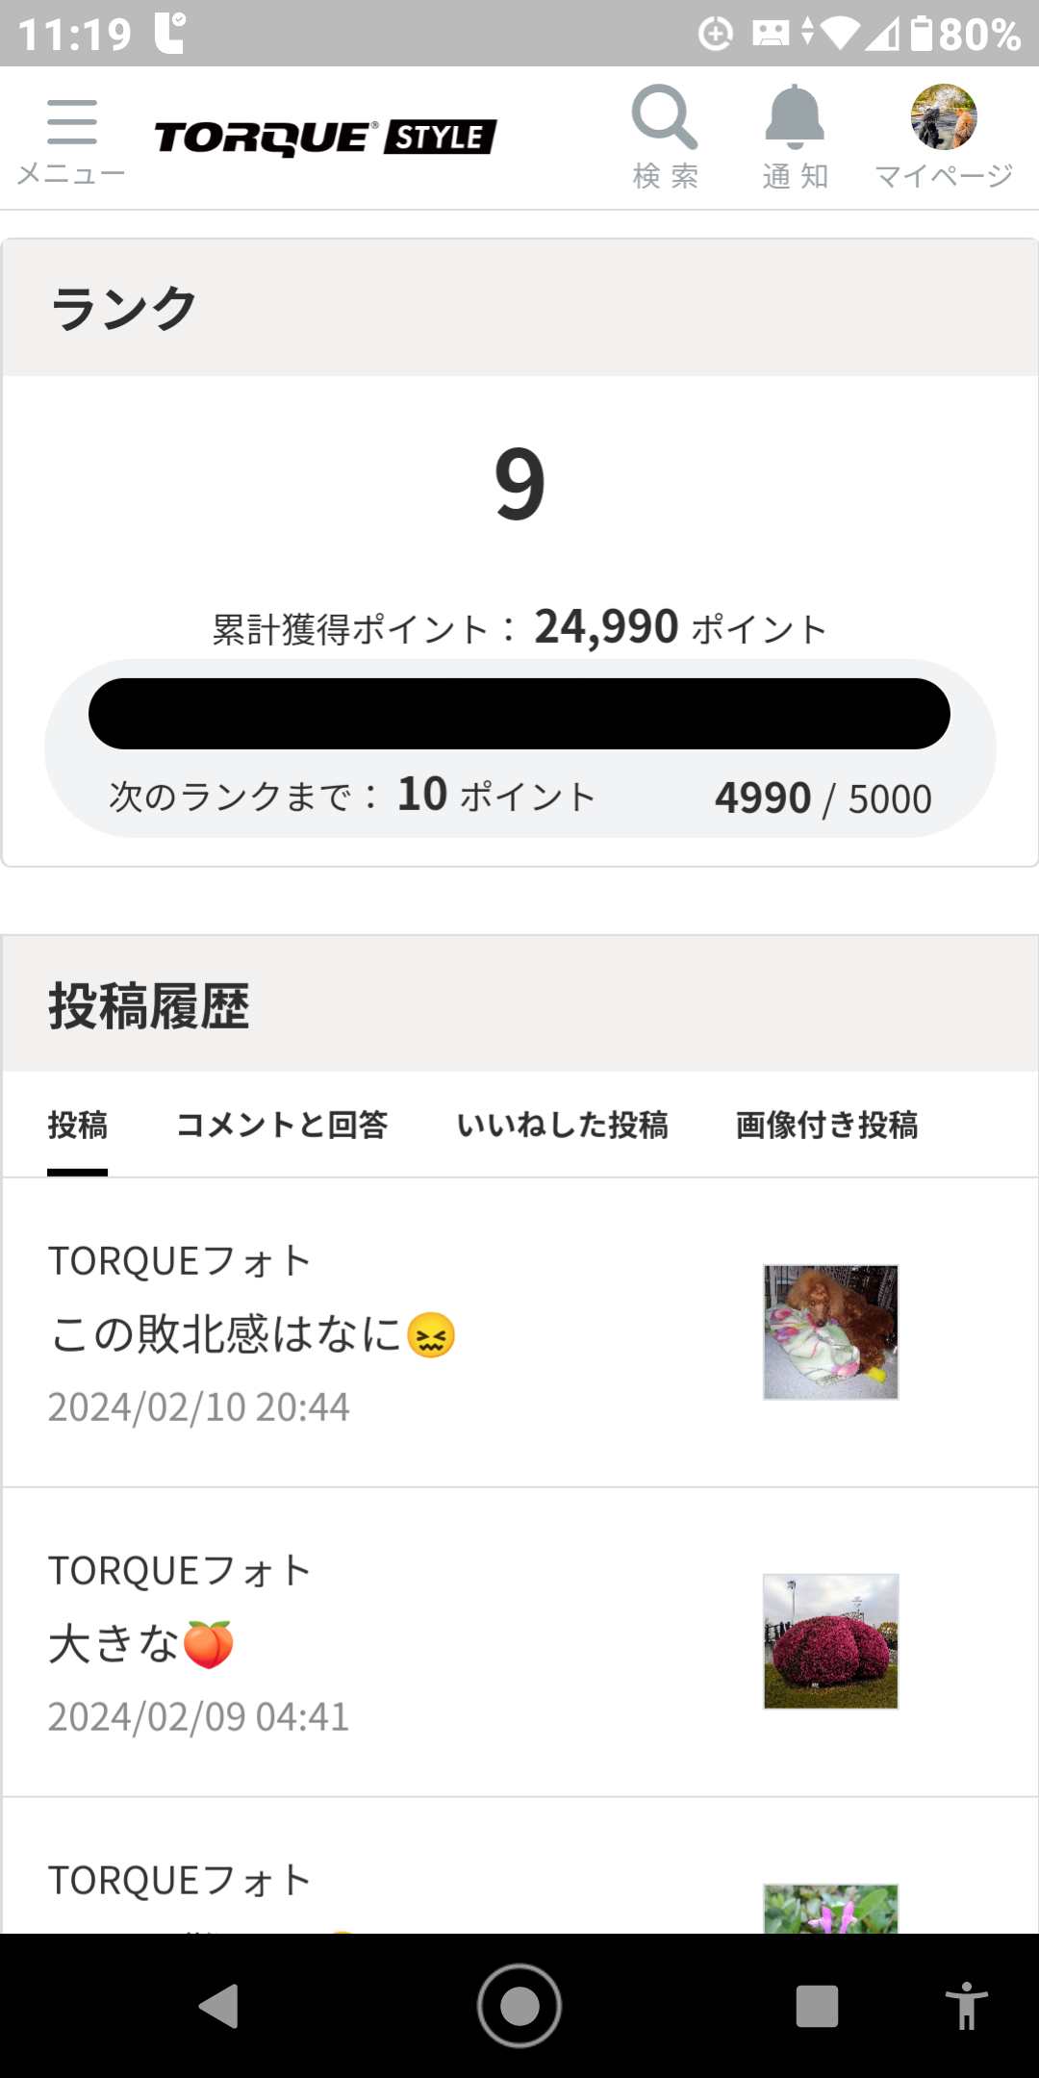The height and width of the screenshot is (2078, 1039).
Task: Tap the brown dog photo thumbnail
Action: click(830, 1331)
